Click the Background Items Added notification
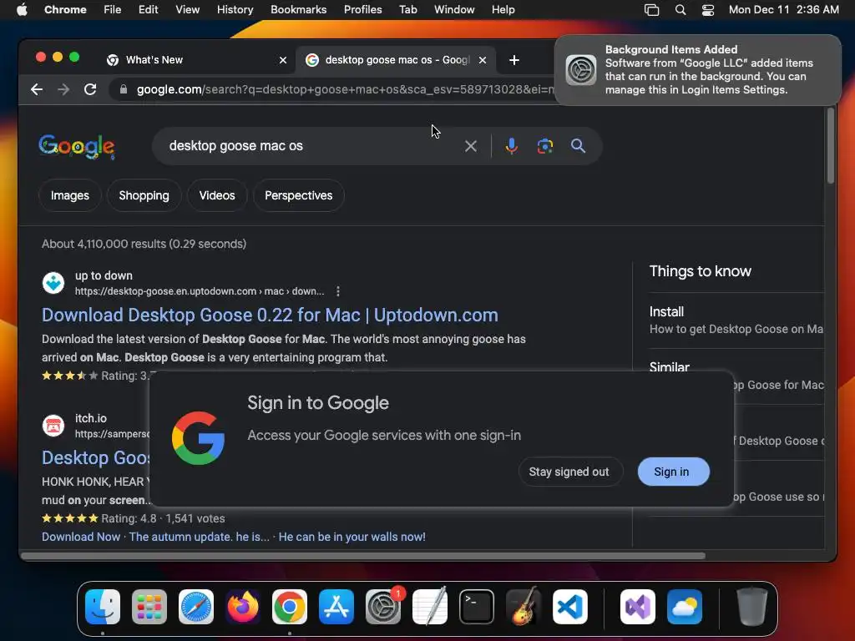 [x=697, y=70]
